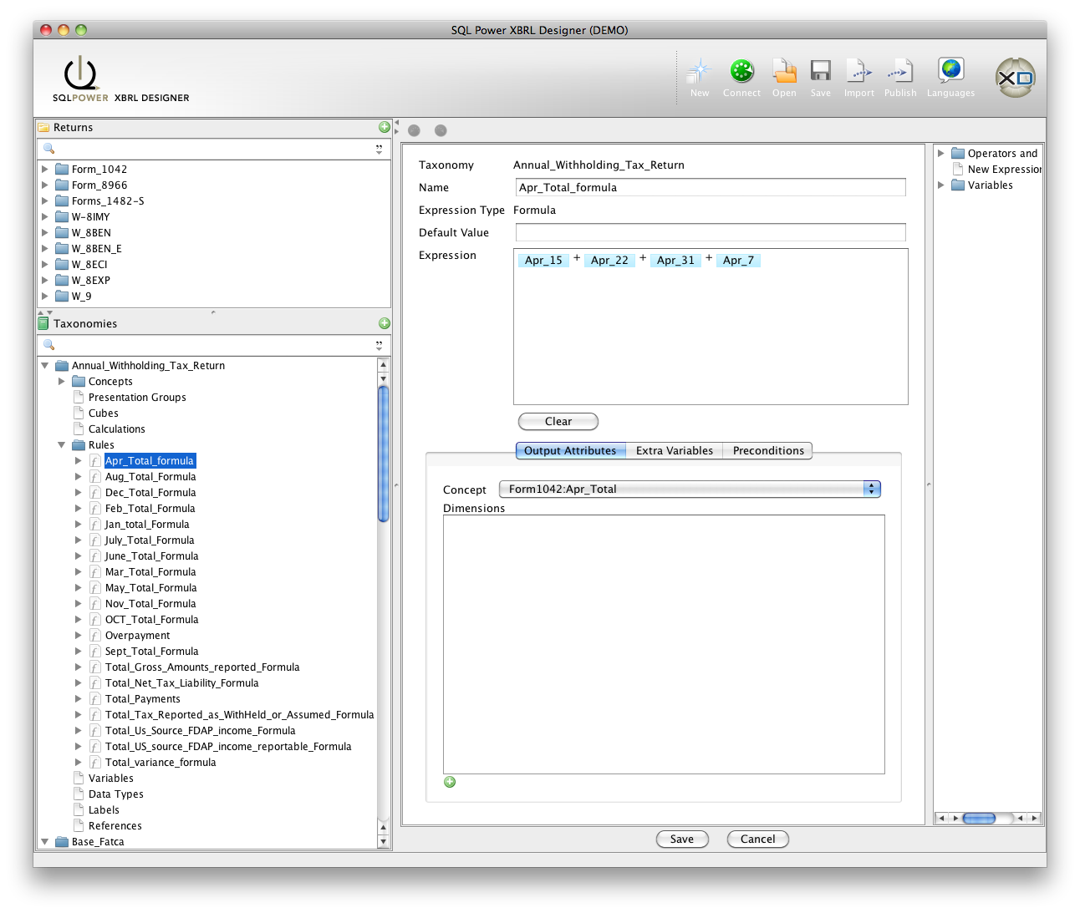This screenshot has height=913, width=1080.
Task: Click the Overpayment formula icon
Action: pos(95,636)
